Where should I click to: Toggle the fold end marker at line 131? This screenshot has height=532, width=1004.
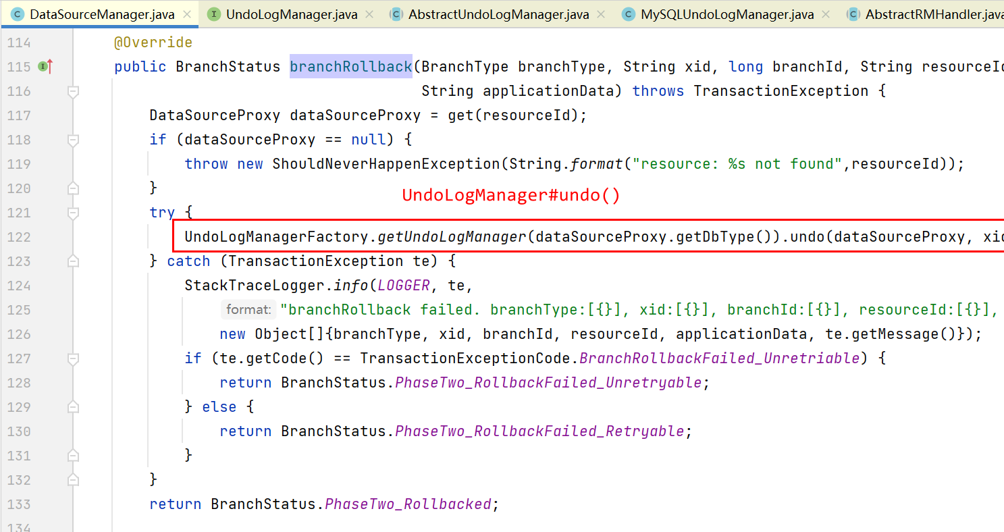coord(73,456)
